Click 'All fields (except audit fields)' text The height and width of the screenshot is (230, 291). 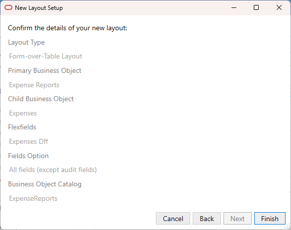click(x=53, y=170)
